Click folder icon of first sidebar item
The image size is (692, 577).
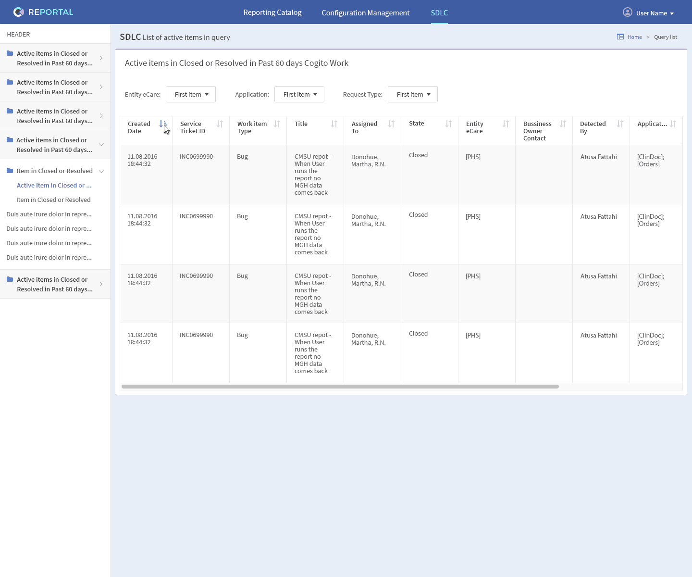tap(10, 53)
